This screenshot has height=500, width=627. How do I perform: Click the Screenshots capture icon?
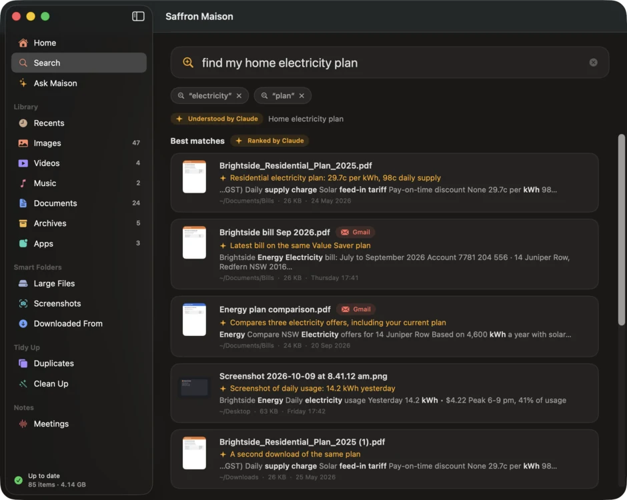23,303
